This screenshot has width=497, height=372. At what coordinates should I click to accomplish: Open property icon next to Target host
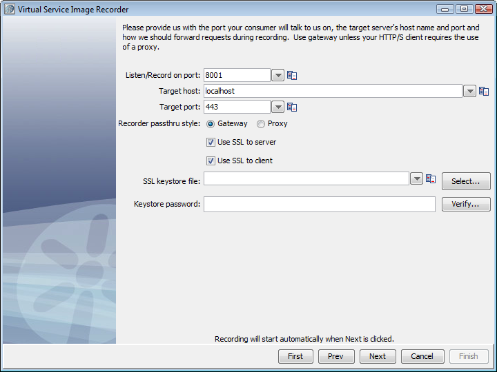point(484,92)
